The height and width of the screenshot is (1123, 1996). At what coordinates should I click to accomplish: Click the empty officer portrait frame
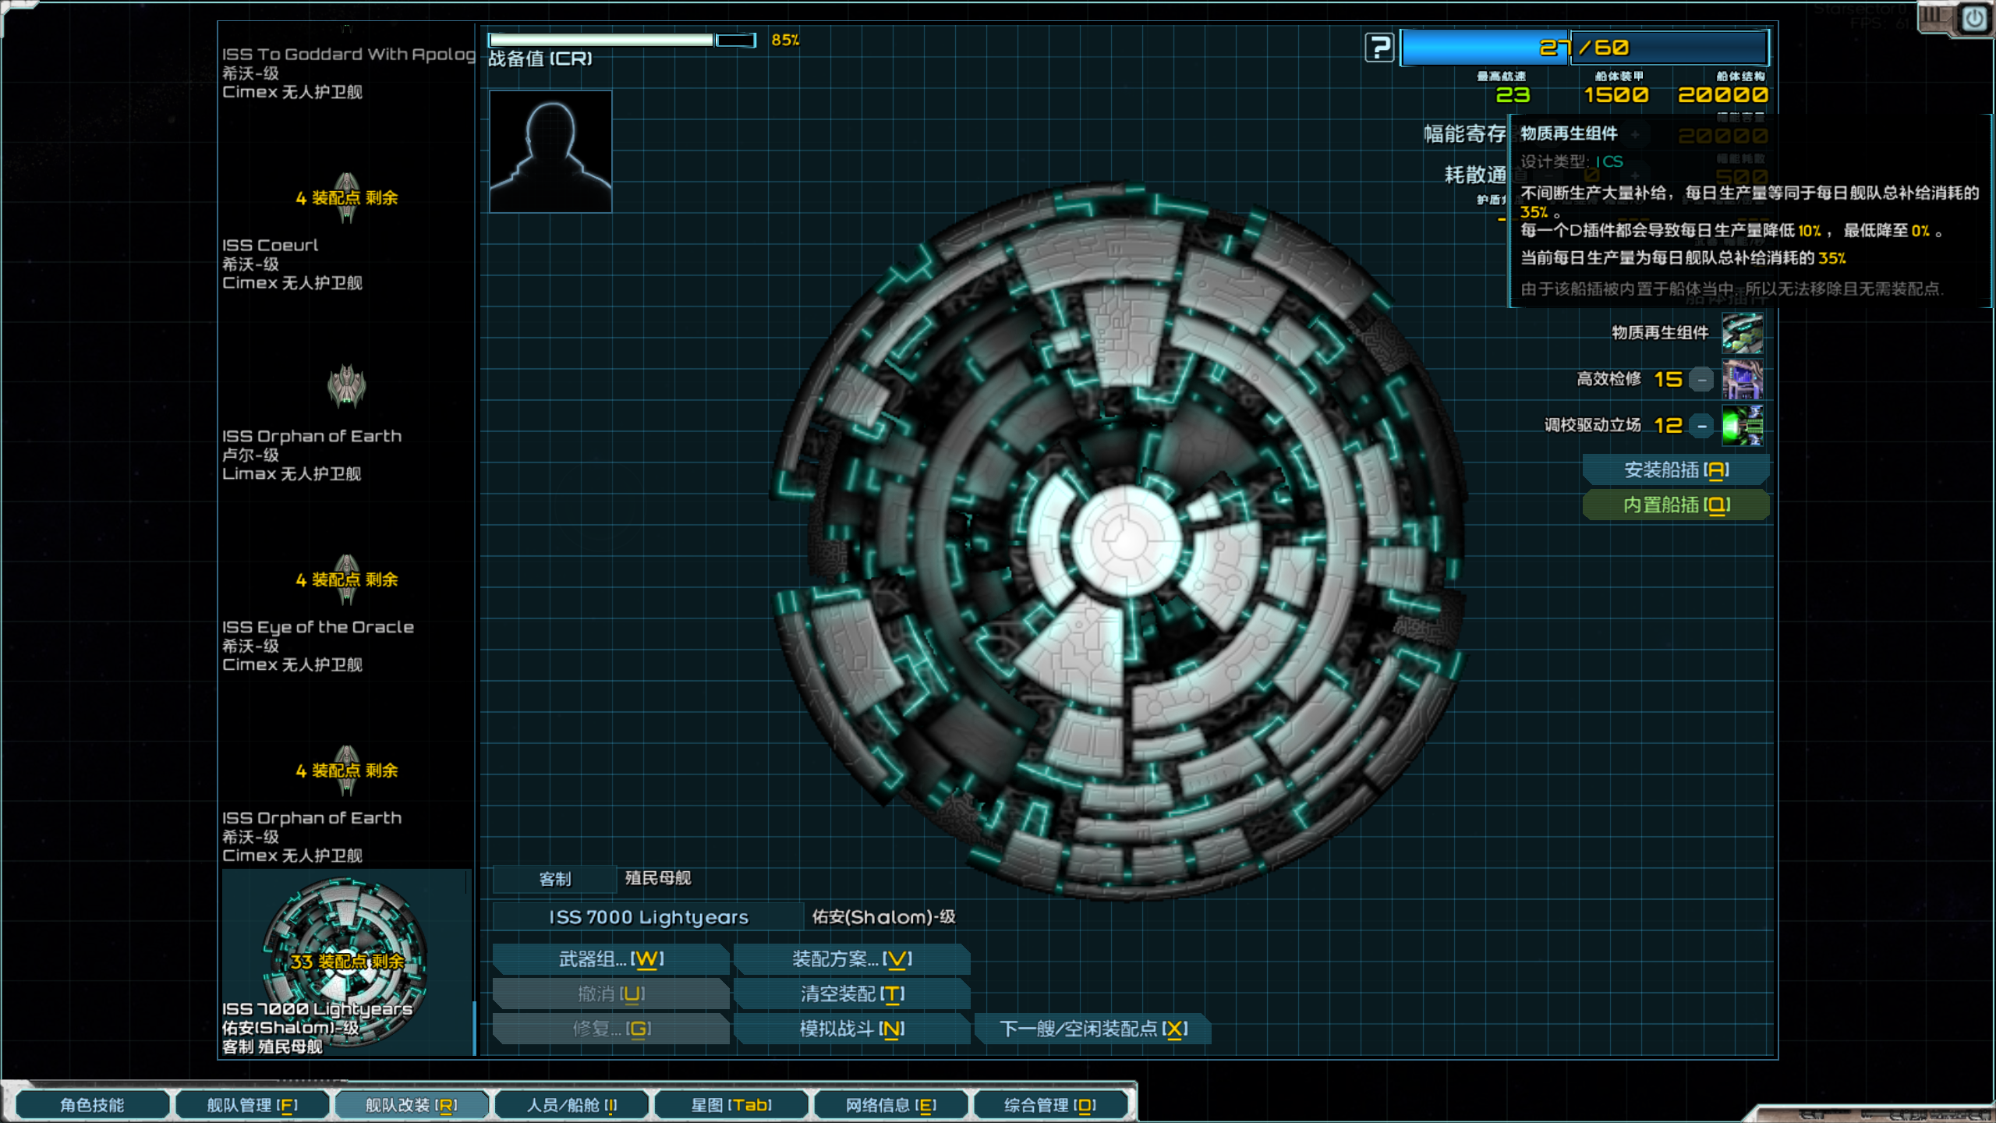click(x=550, y=154)
